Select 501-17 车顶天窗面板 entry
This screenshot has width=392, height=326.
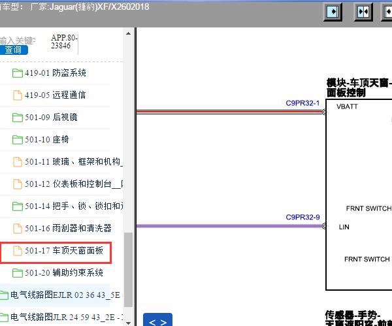[56, 252]
